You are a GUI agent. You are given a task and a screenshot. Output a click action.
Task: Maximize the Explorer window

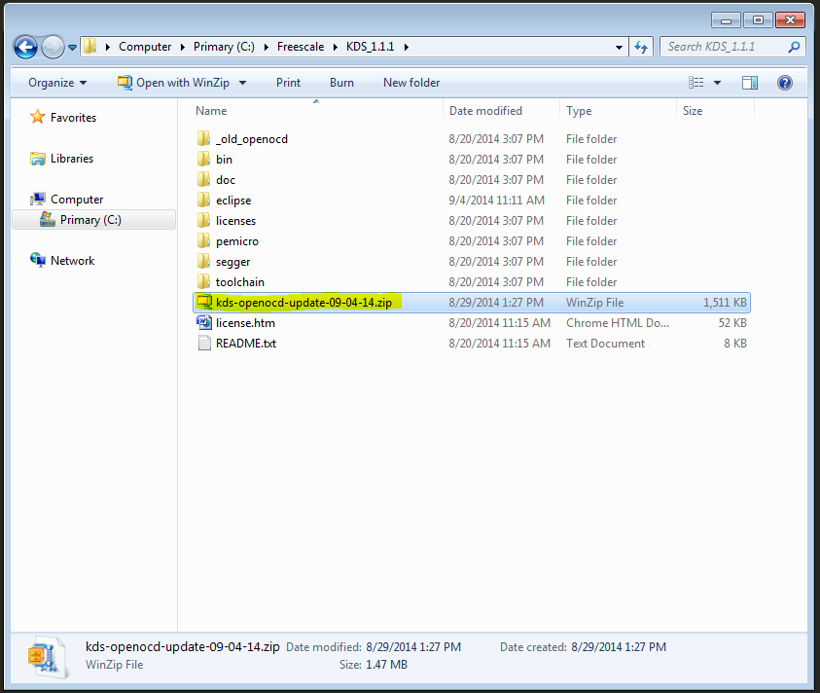[758, 19]
